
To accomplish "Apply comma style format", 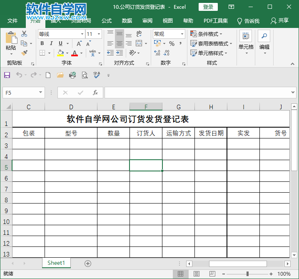I will point(180,43).
